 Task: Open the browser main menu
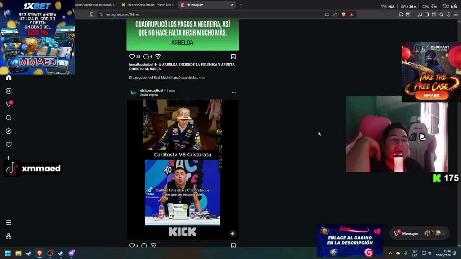(x=456, y=14)
